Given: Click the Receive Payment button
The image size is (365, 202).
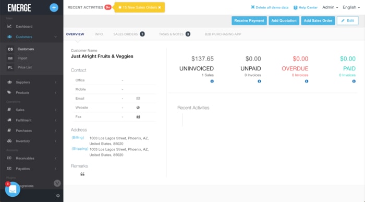Looking at the screenshot, I should 249,20.
